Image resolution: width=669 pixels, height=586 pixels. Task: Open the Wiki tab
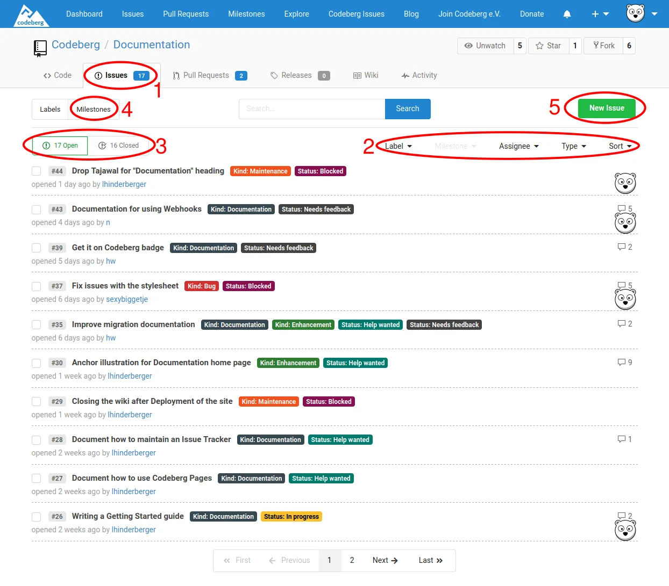point(366,75)
